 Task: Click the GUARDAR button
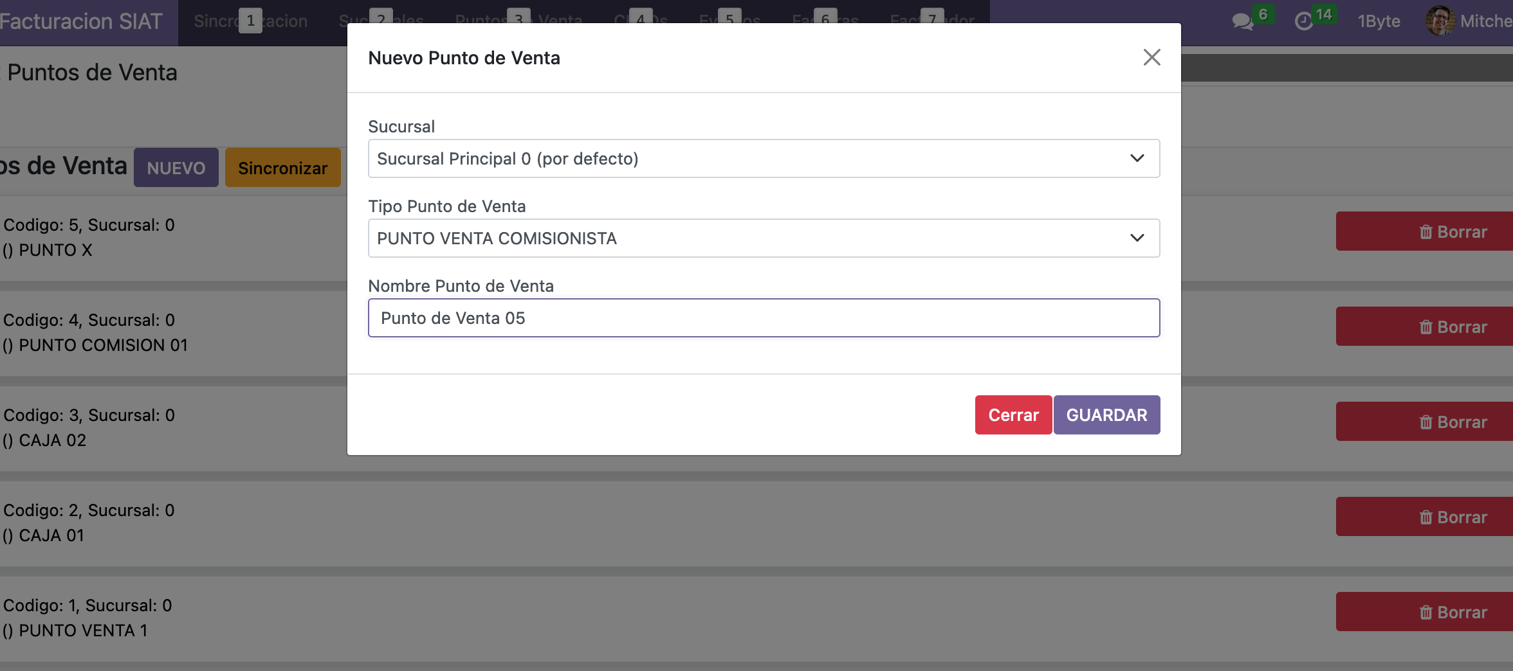[x=1106, y=415]
